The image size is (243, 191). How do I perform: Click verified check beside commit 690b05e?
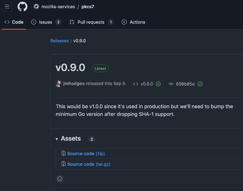coord(200,84)
